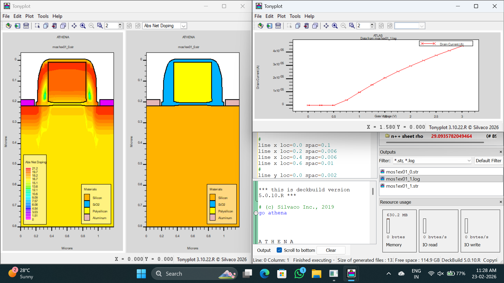Increase the zoom factor in Drain Current Tonyplot
This screenshot has width=504, height=283.
coord(372,24)
